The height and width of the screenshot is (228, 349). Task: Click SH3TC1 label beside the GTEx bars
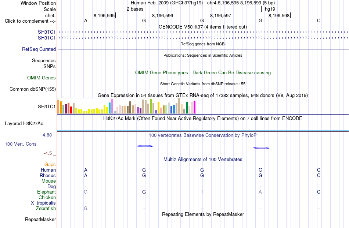(47, 107)
